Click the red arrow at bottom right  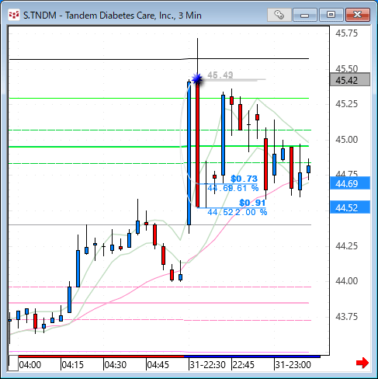[362, 363]
